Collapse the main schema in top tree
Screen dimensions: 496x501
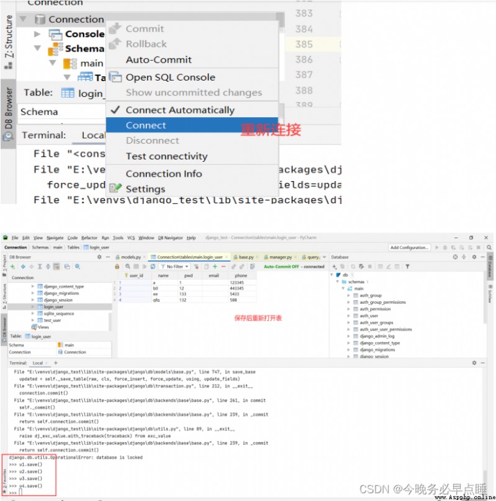click(53, 63)
